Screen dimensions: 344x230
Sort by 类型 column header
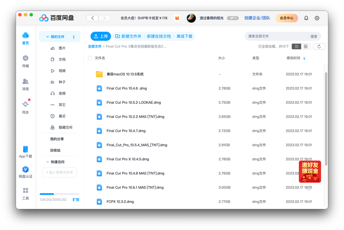click(255, 58)
